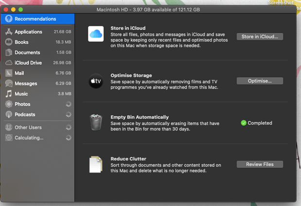Click the Applications size 21.68 GB
301x206 pixels.
[x=62, y=32]
